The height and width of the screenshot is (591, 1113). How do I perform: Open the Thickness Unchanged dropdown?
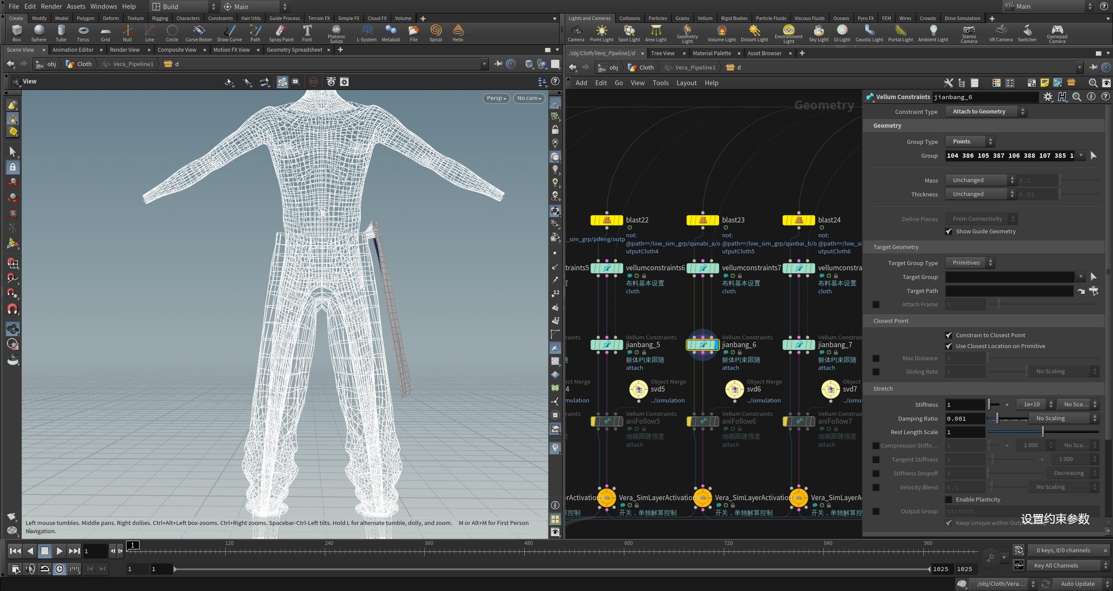coord(980,194)
